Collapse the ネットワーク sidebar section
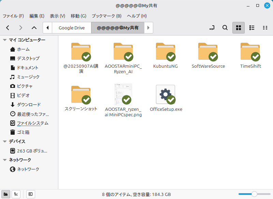 pyautogui.click(x=5, y=160)
